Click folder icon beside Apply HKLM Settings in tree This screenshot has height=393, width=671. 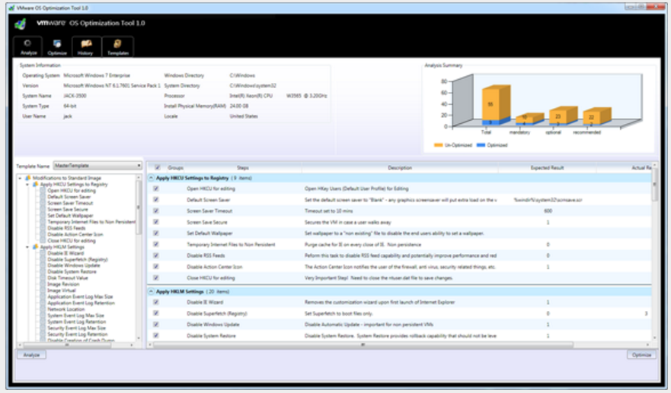(36, 247)
